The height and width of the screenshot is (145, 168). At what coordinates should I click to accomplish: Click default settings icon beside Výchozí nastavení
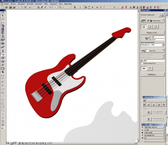click(x=162, y=15)
